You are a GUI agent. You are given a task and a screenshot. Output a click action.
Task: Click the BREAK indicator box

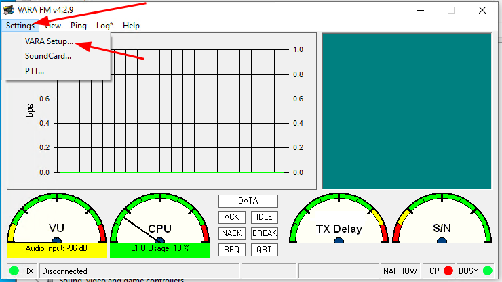265,233
